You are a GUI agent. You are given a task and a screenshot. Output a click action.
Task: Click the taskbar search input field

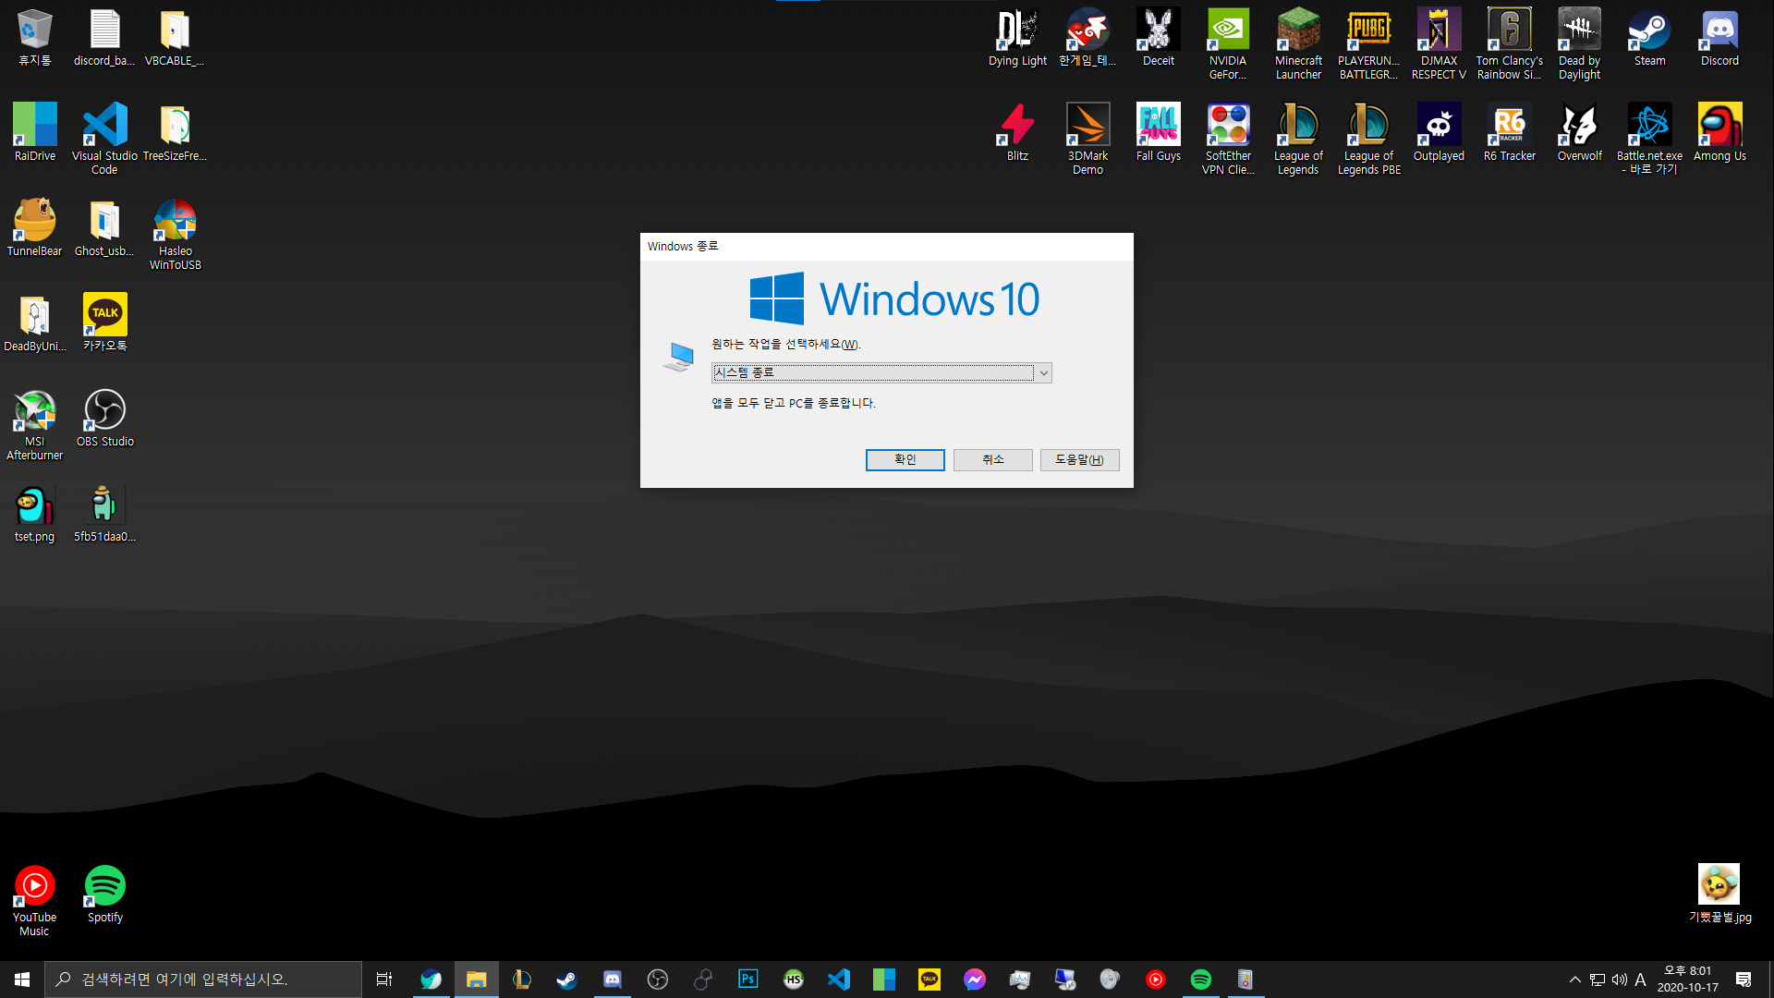203,980
